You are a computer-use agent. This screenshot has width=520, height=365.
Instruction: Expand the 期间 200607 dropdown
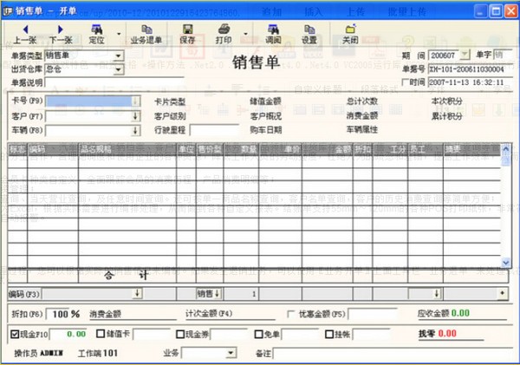465,55
